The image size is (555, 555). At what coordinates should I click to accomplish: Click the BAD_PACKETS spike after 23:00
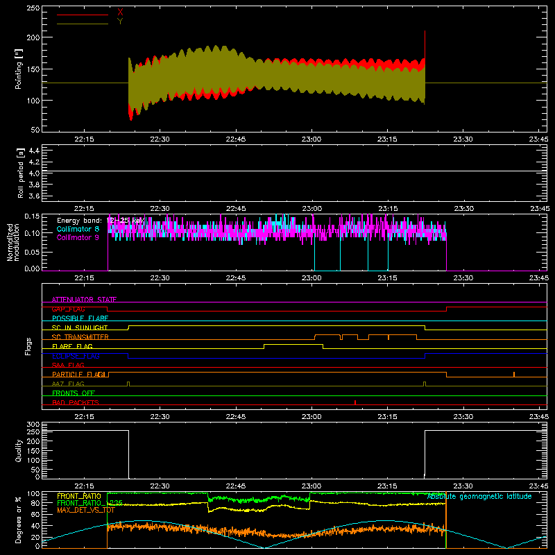(355, 402)
